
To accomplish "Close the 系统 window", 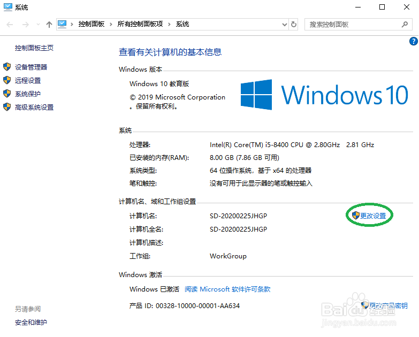I will pos(407,7).
